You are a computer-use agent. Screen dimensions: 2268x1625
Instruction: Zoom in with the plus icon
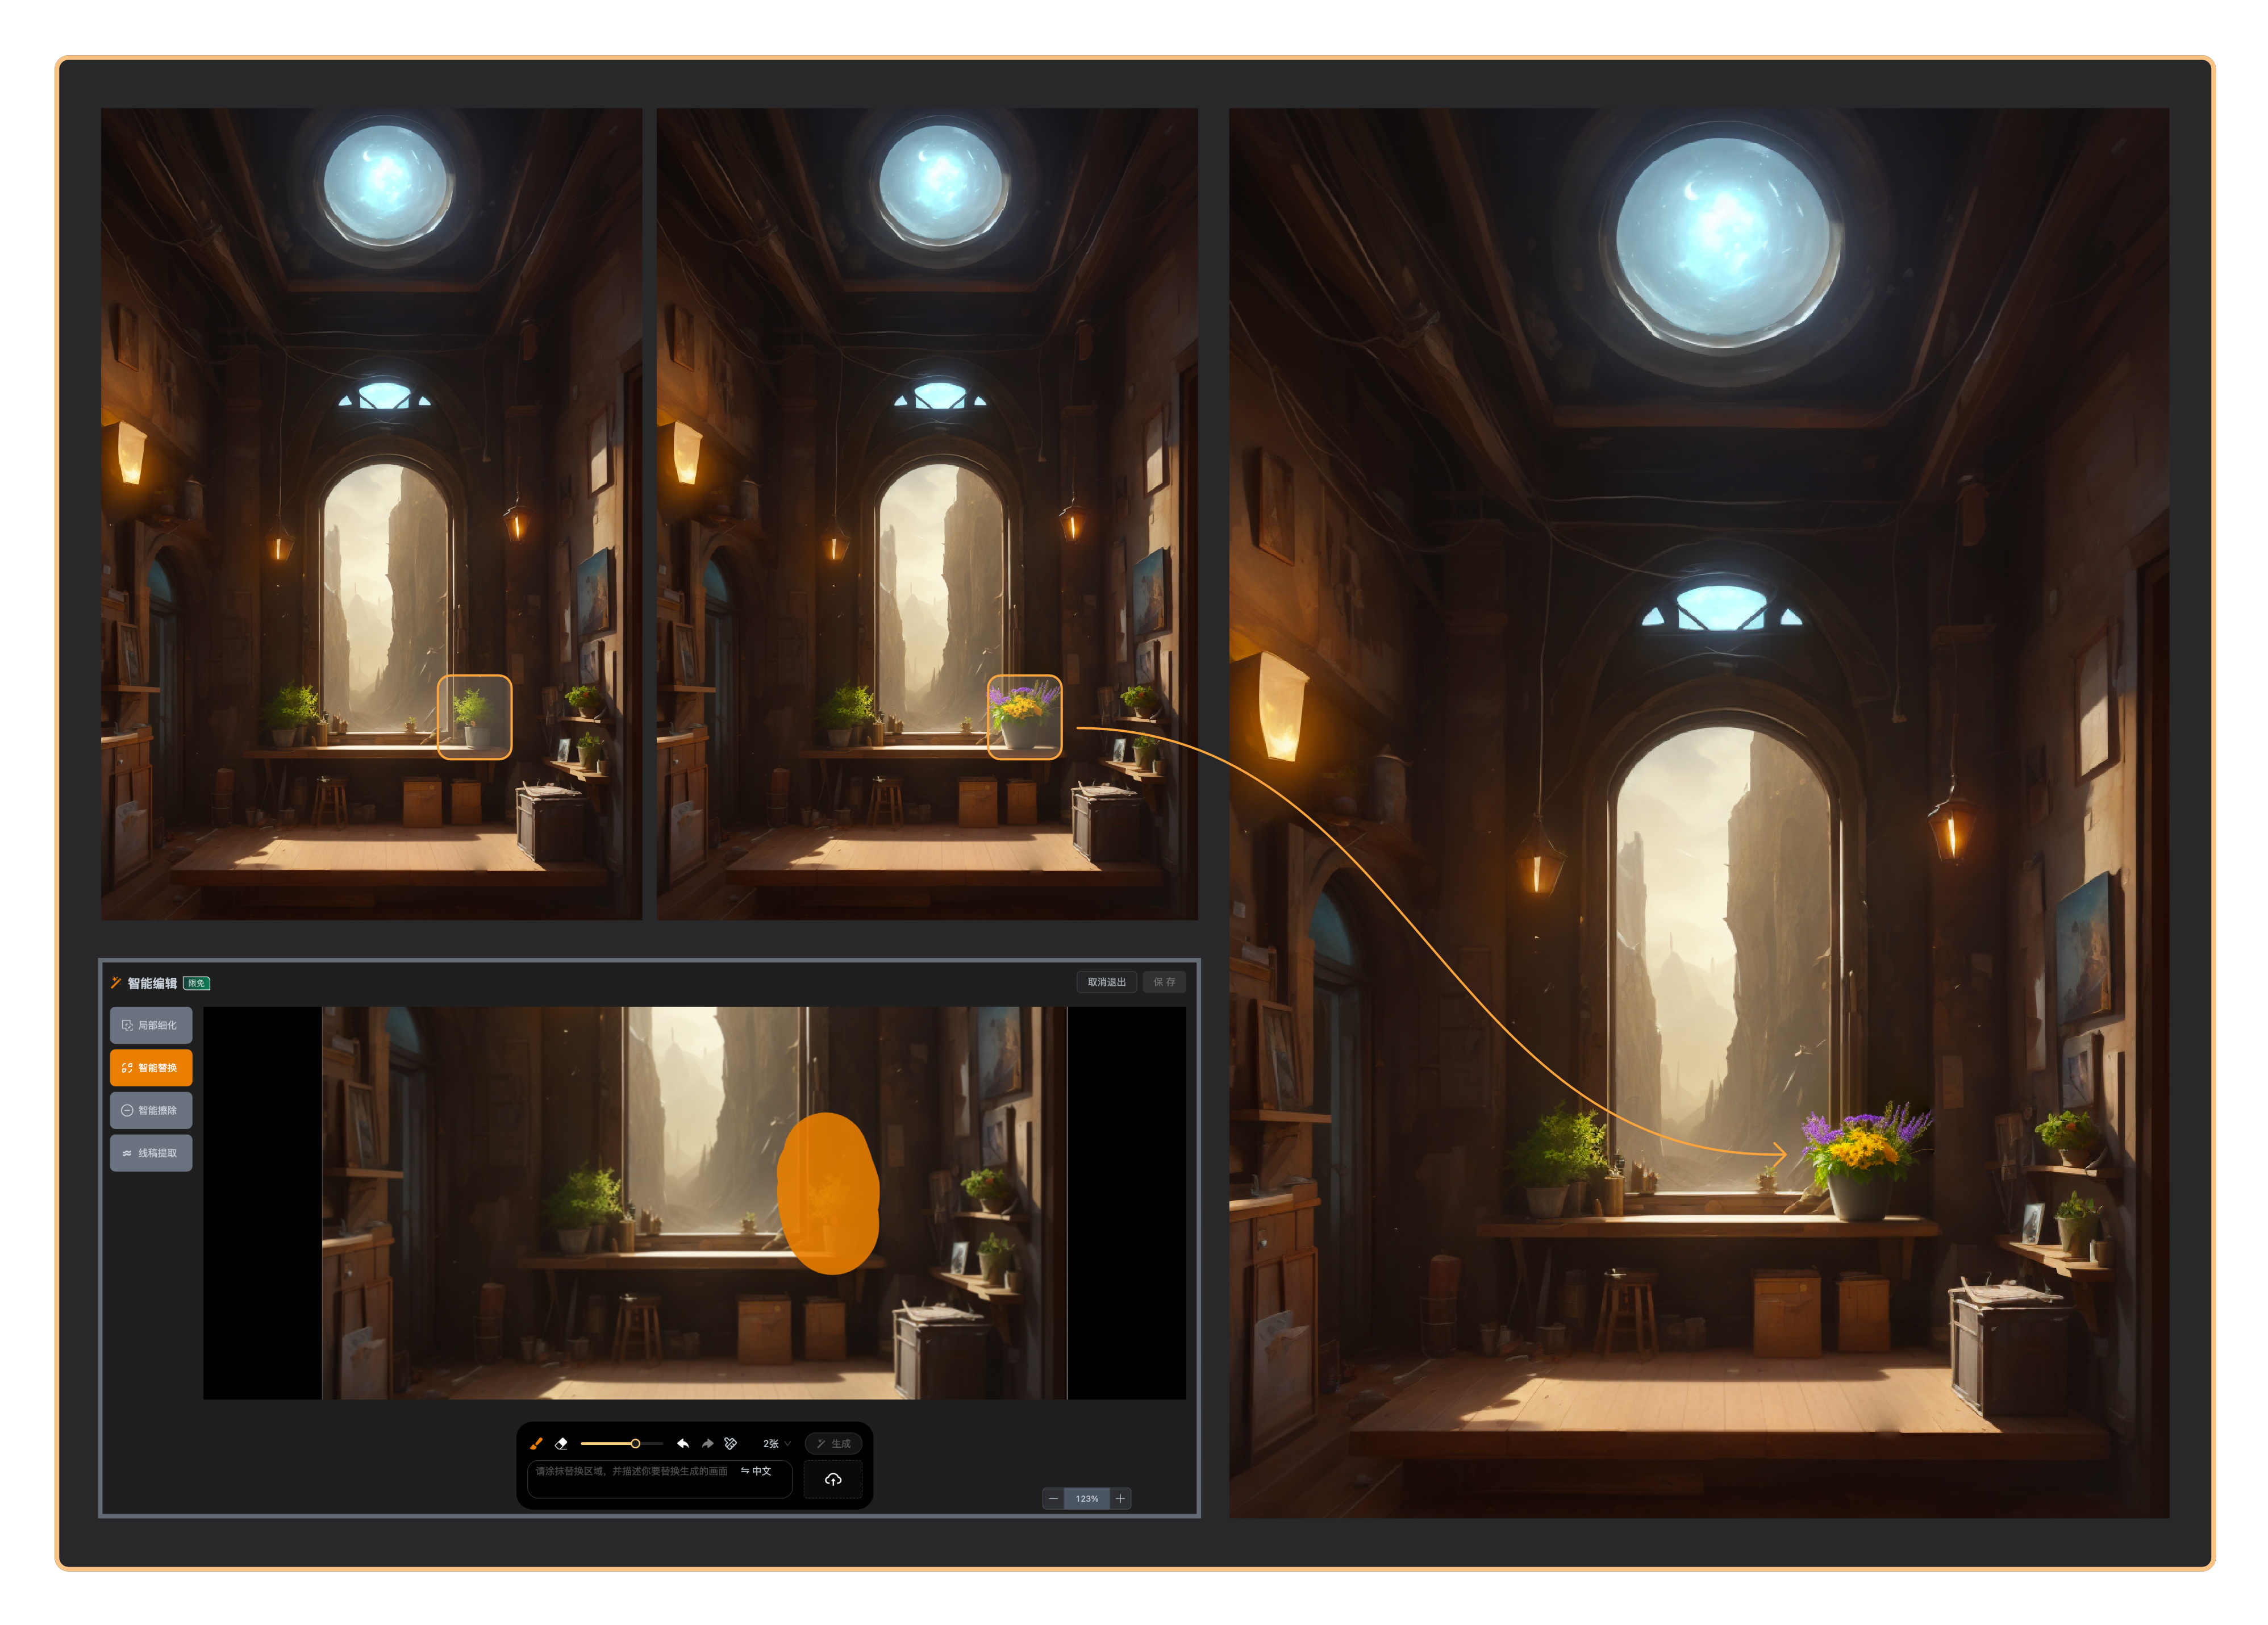(x=1120, y=1498)
